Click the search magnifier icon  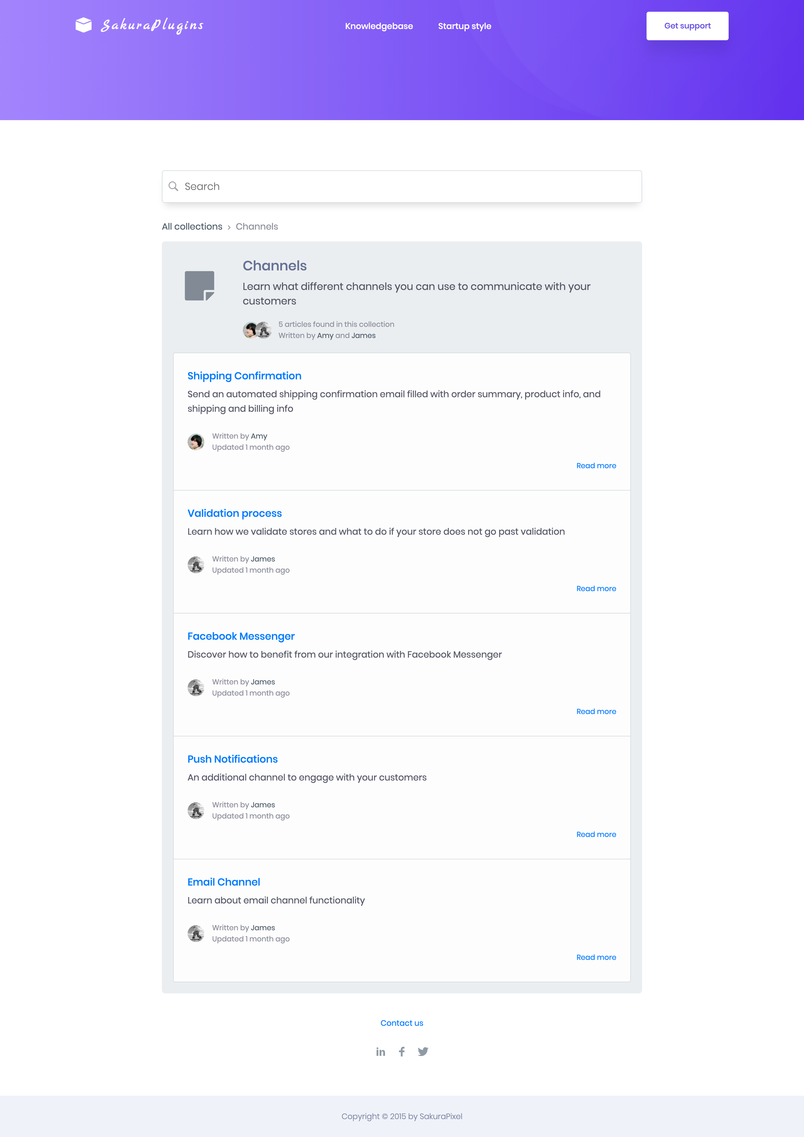(x=173, y=186)
